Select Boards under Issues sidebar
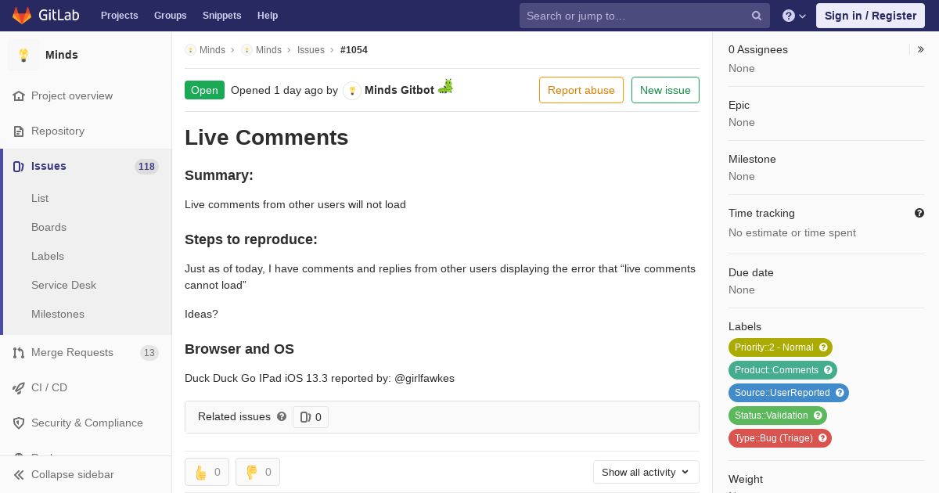 pos(49,227)
